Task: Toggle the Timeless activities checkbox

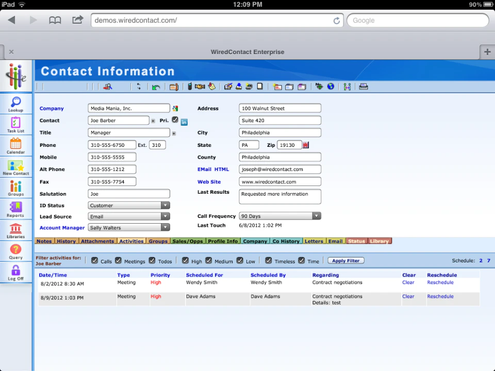Action: (x=269, y=260)
